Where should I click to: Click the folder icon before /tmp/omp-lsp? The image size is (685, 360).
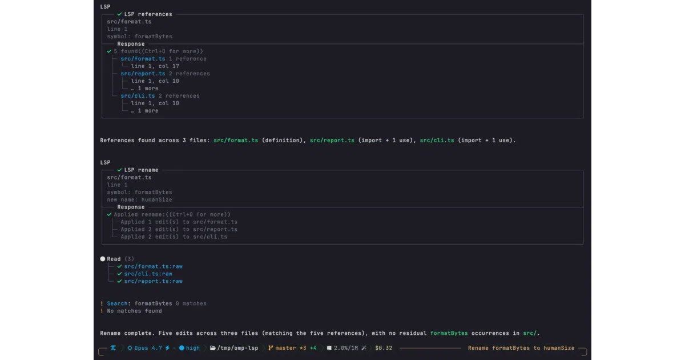tap(213, 347)
